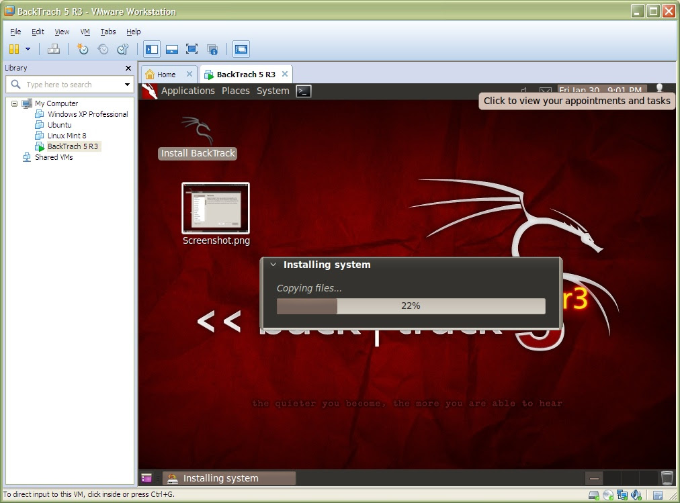
Task: Open the guest Places menu
Action: [x=235, y=91]
